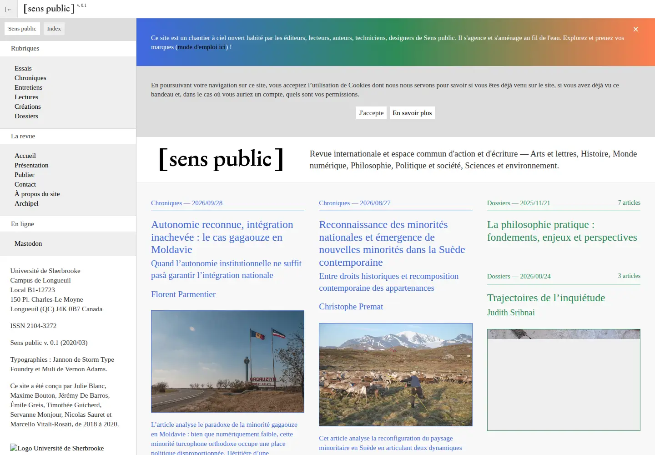The height and width of the screenshot is (455, 655).
Task: Open the Présentation page
Action: click(x=31, y=165)
